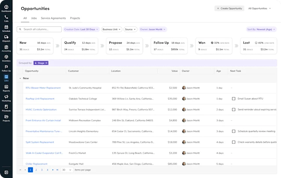Select the Won stage summary card
This screenshot has height=178, width=281.
coord(214,46)
